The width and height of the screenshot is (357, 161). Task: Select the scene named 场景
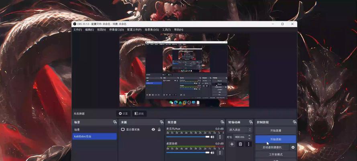pyautogui.click(x=94, y=130)
